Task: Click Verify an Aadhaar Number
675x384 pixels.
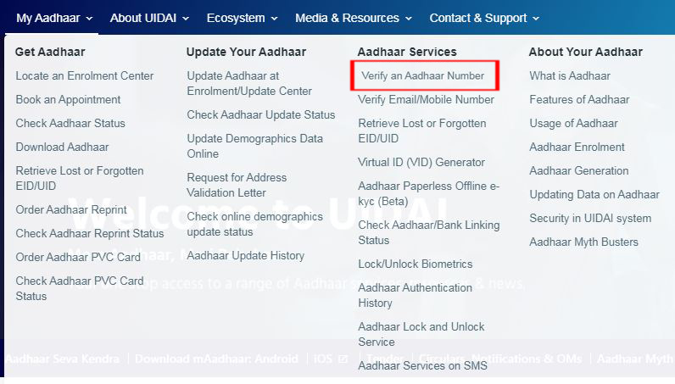Action: click(423, 75)
